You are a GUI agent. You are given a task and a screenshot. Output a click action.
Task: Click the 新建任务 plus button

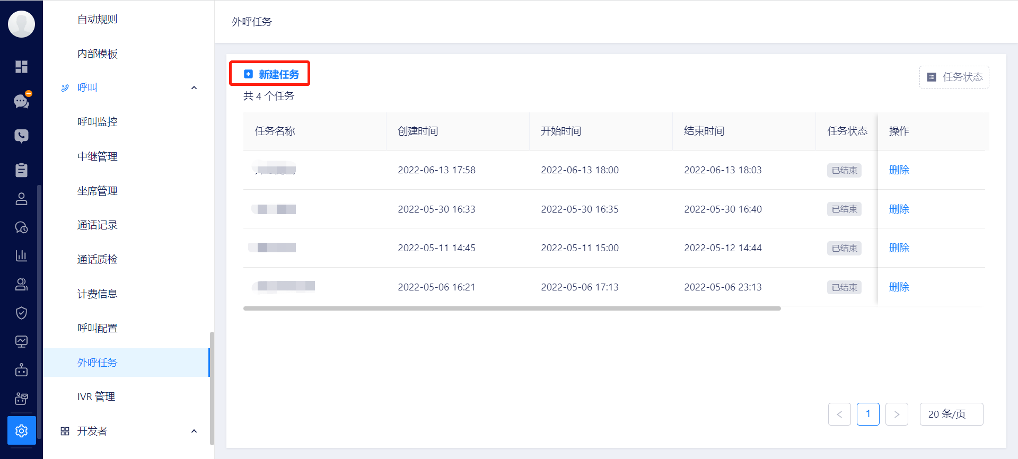click(270, 74)
